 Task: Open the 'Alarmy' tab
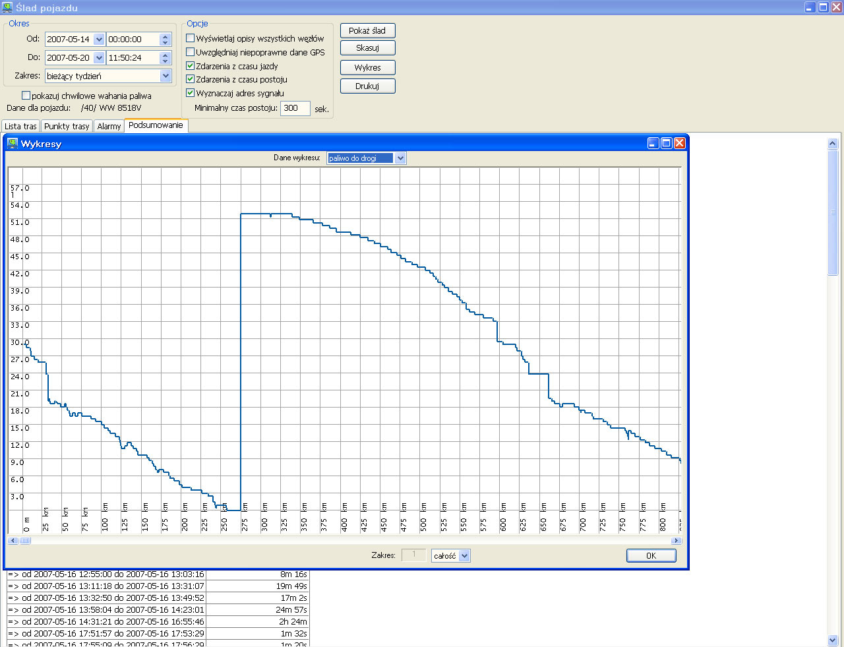(x=109, y=126)
